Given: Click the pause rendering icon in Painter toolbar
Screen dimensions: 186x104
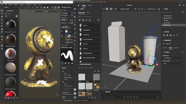Looking at the screenshot, I should point(37,8).
